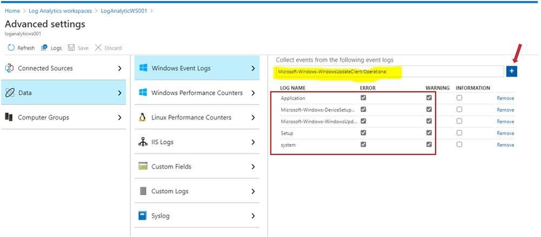Open Custom Logs settings
The image size is (541, 237).
click(x=197, y=191)
